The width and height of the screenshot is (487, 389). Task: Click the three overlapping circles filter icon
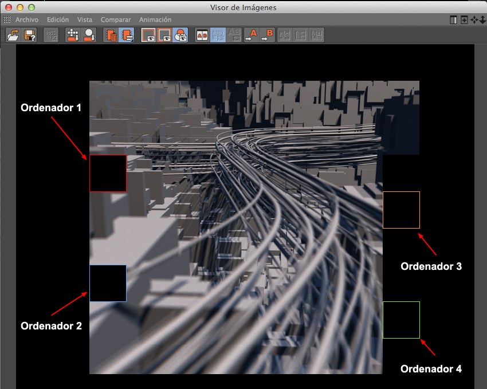(180, 36)
